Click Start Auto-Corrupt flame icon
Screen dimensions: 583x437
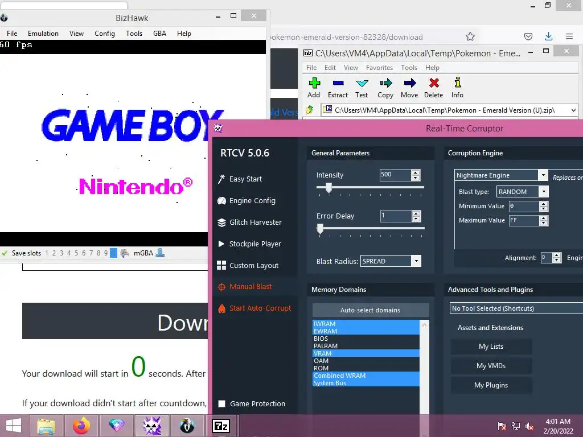[x=221, y=308]
